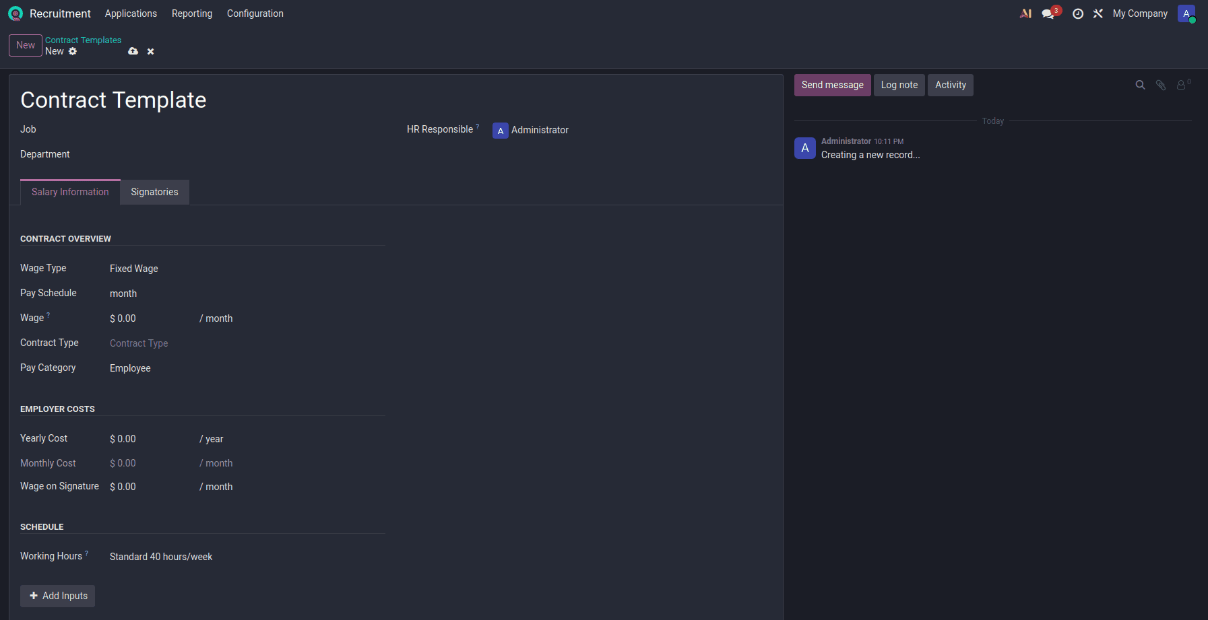Image resolution: width=1208 pixels, height=620 pixels.
Task: Open the Wage Type selection field
Action: point(247,269)
